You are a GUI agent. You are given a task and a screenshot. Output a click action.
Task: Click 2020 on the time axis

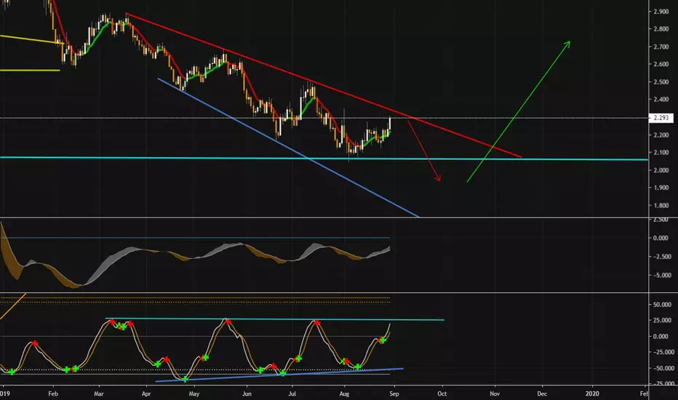pyautogui.click(x=592, y=393)
